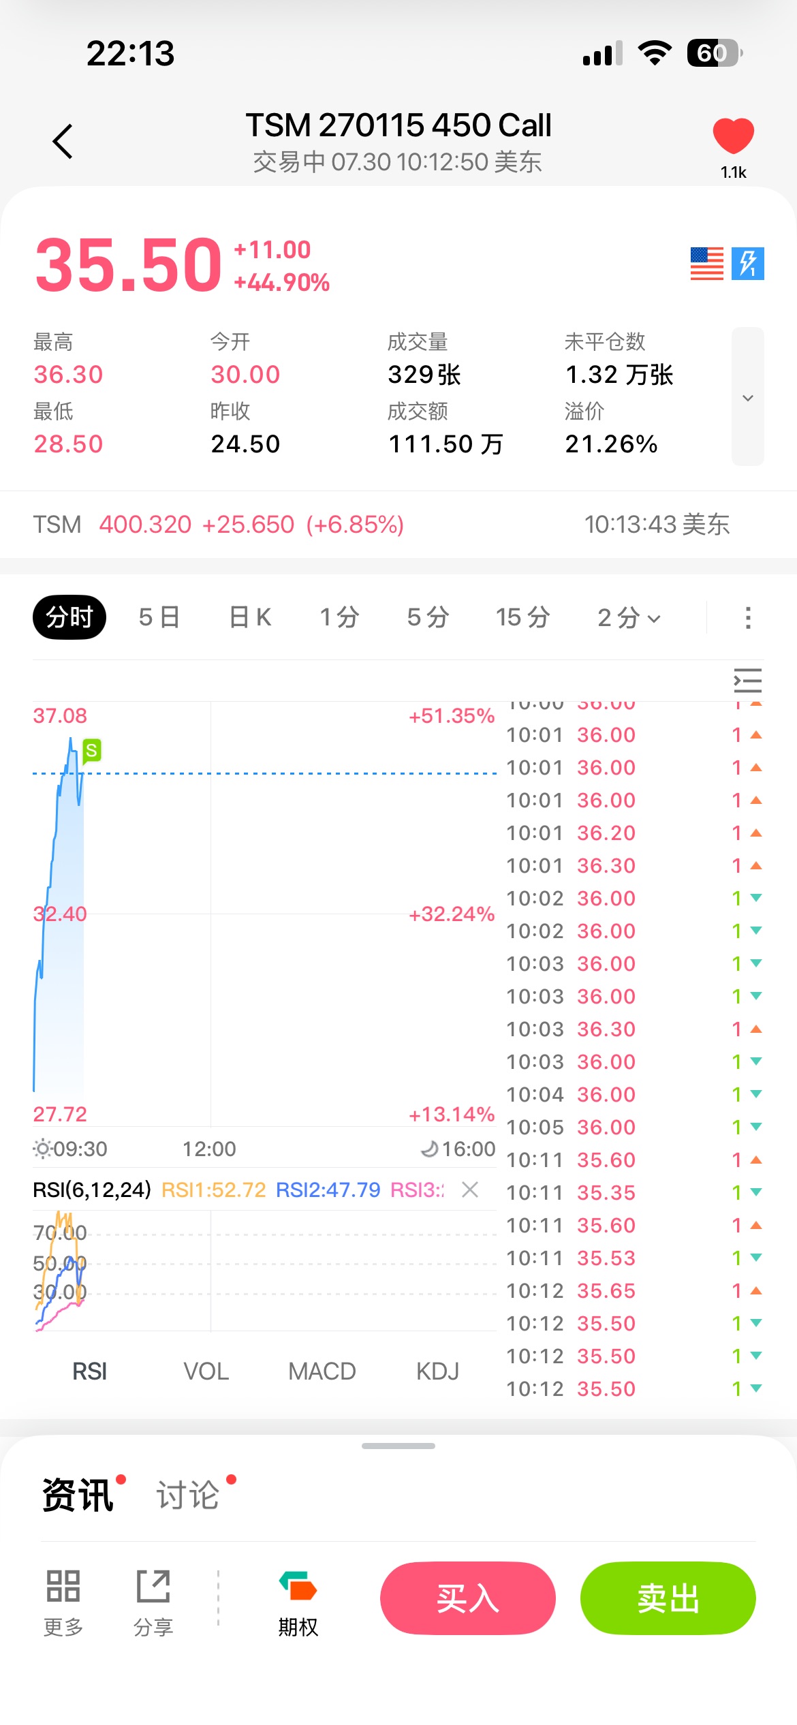Screen dimensions: 797x1725
Task: Tap the back arrow icon
Action: point(63,142)
